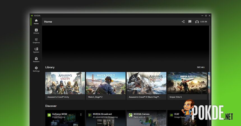Open the Assassin's Creed IV Black Flag thumbnail
Viewport: 241px width, 126px height.
(147, 83)
